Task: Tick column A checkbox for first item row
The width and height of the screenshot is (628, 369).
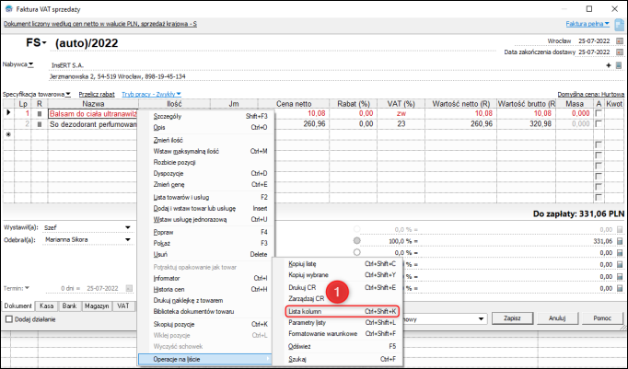Action: (x=599, y=114)
